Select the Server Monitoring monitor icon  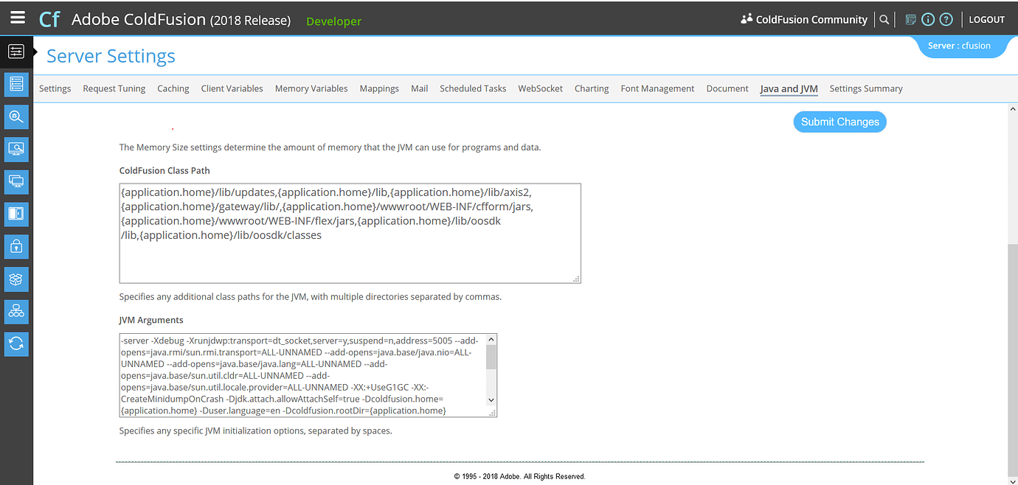[x=16, y=149]
